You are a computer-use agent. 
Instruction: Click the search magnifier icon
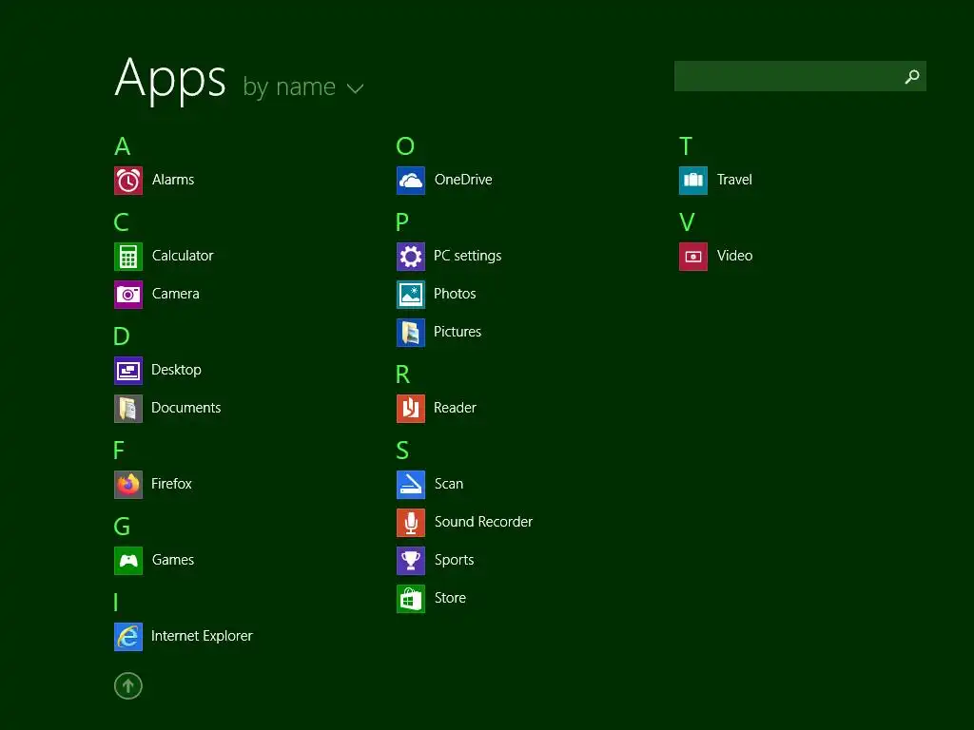tap(912, 76)
